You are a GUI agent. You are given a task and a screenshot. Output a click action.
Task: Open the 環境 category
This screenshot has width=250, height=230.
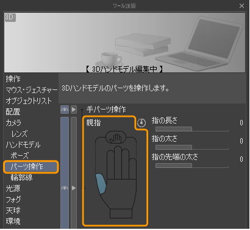tap(13, 221)
